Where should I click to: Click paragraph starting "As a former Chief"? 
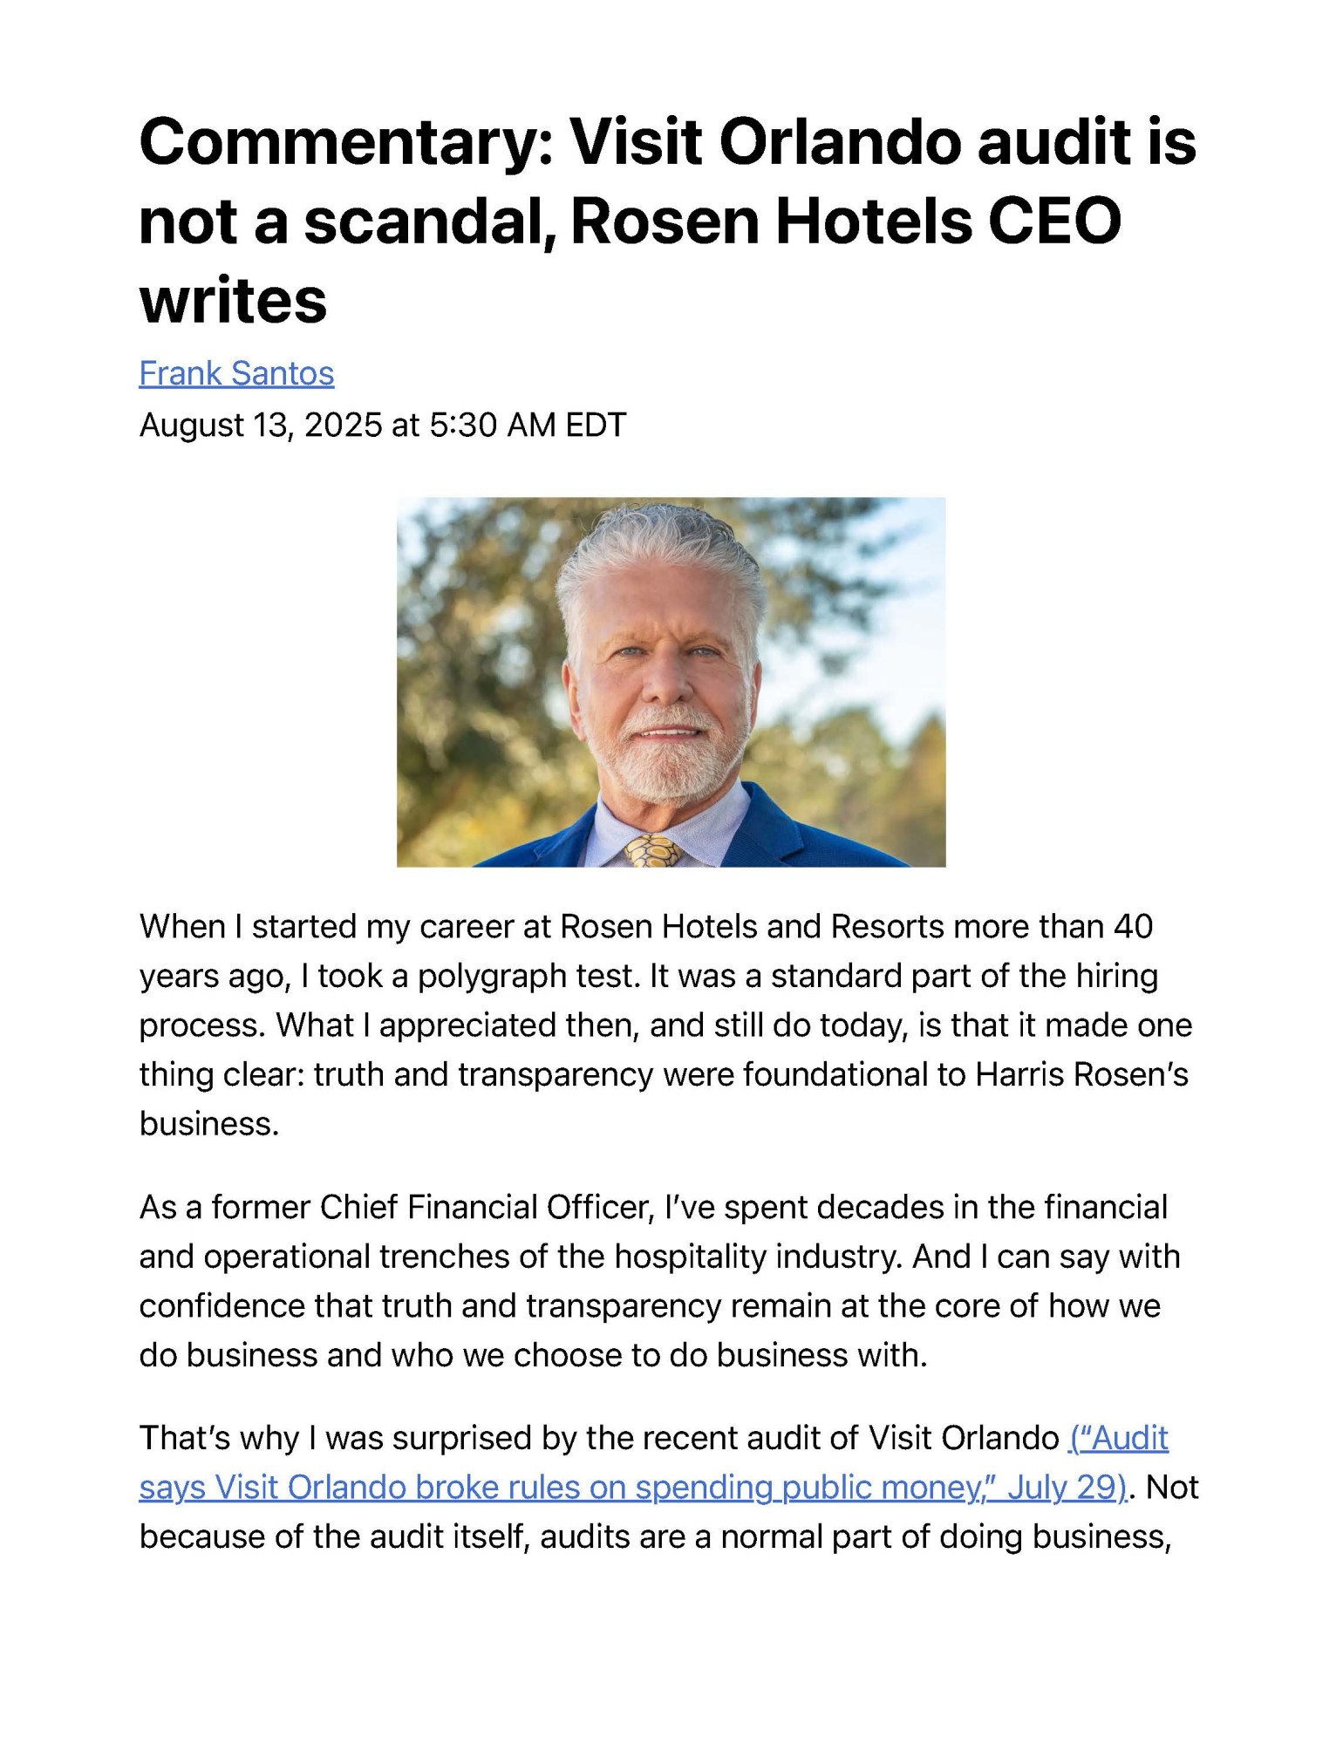pyautogui.click(x=660, y=1281)
